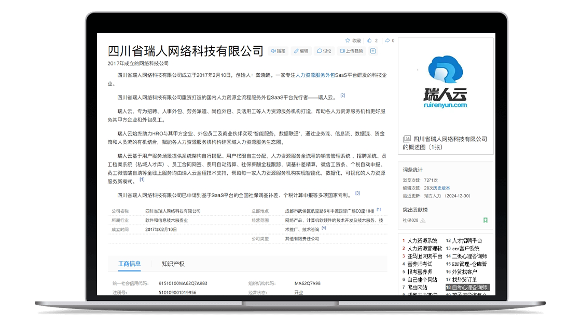Click the 编辑 pencil edit icon
Image resolution: width=581 pixels, height=327 pixels.
click(296, 51)
